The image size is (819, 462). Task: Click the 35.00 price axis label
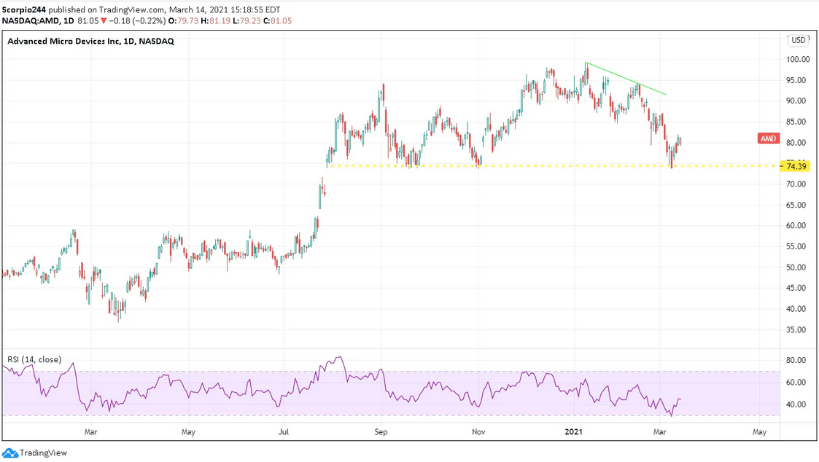(x=796, y=330)
